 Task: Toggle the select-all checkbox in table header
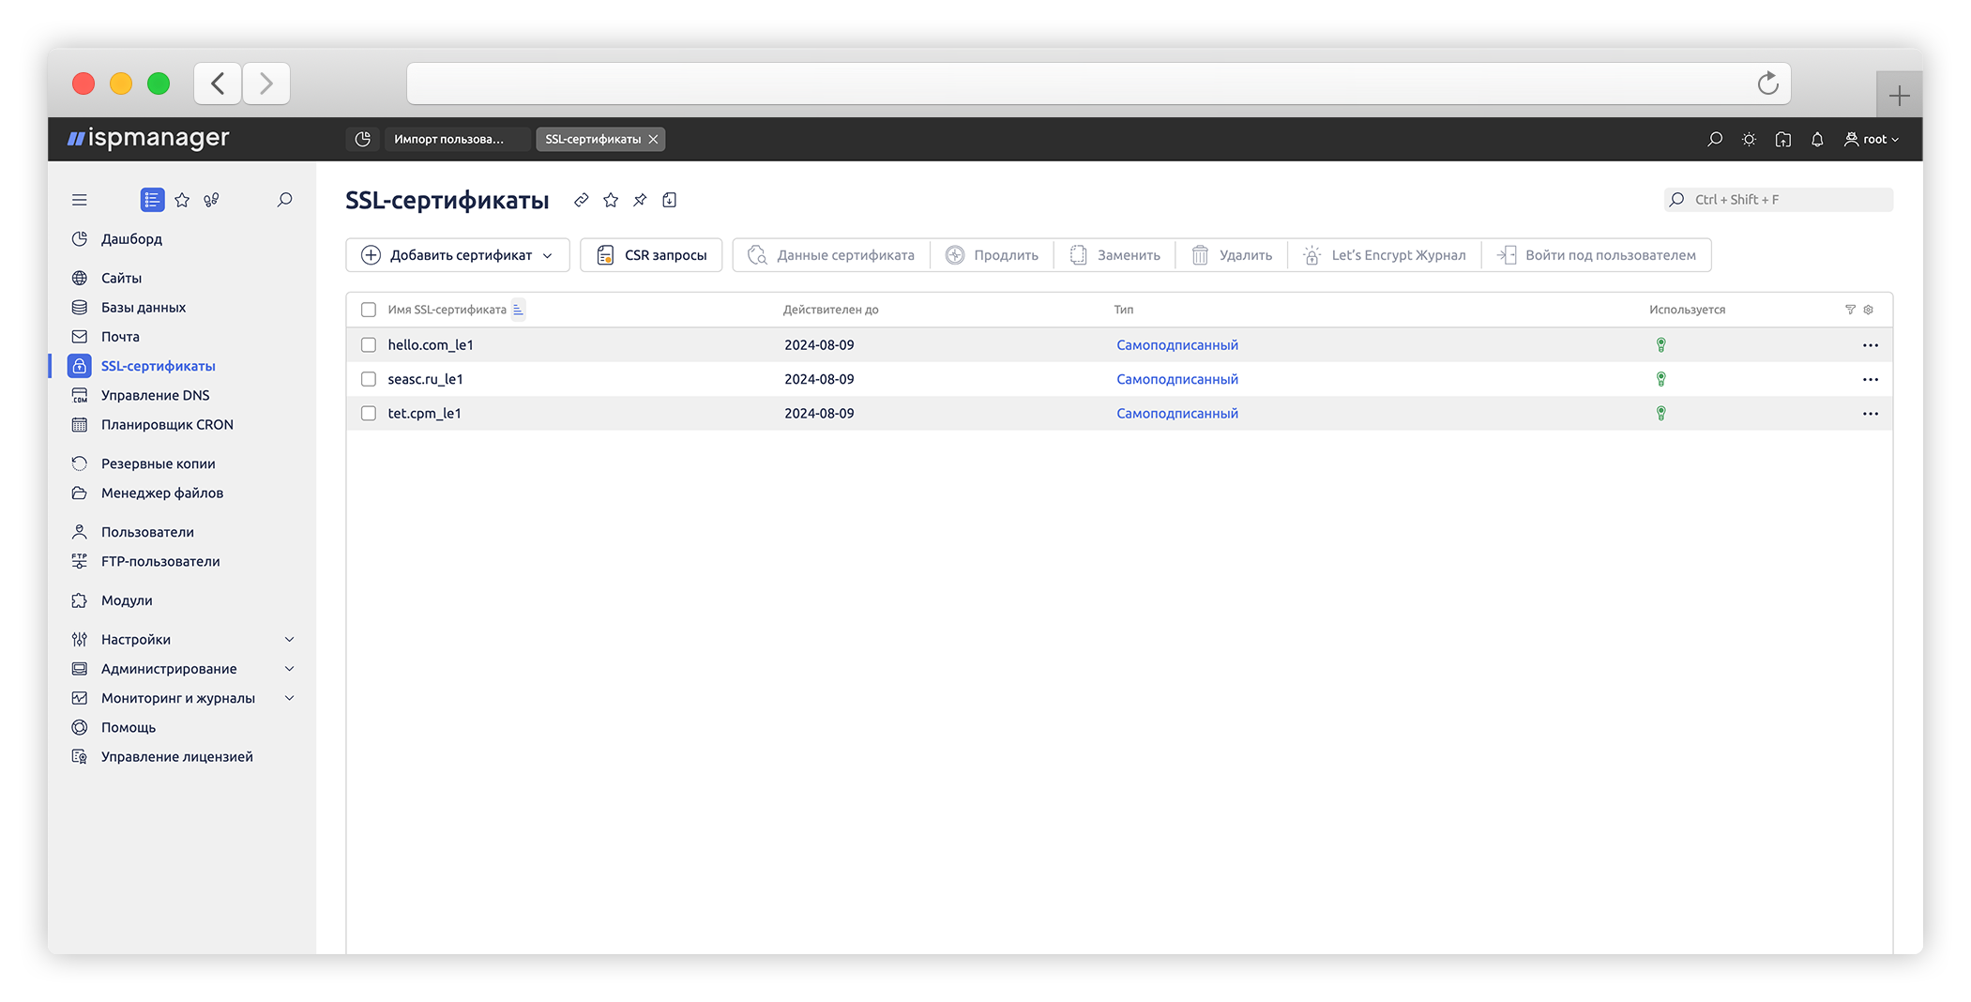pos(369,310)
